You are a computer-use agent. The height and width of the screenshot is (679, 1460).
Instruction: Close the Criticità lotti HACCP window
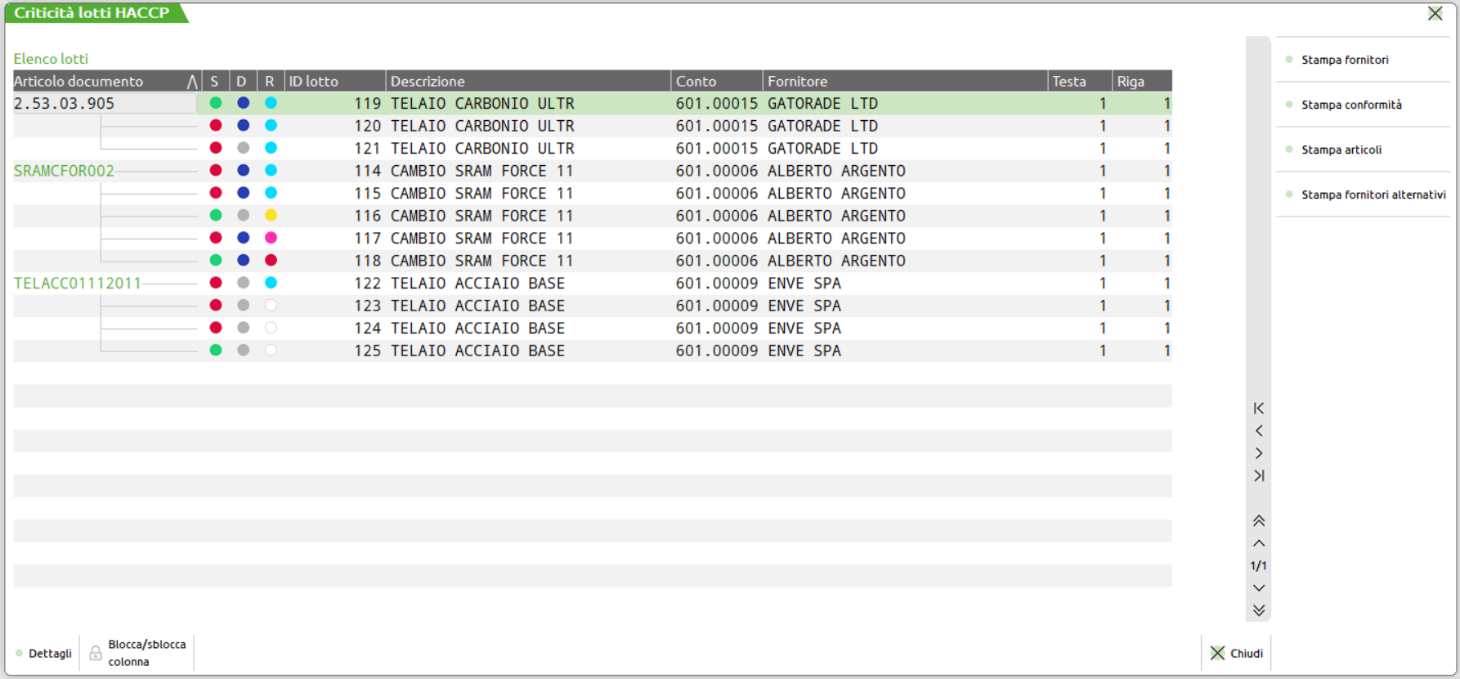1435,13
